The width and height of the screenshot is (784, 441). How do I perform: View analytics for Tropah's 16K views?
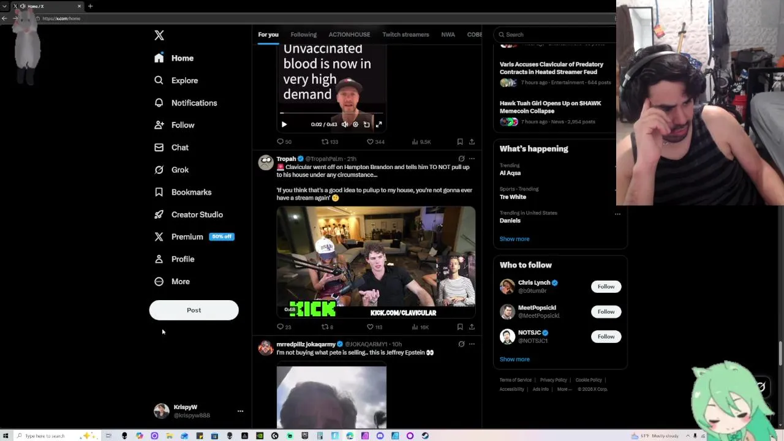(421, 327)
